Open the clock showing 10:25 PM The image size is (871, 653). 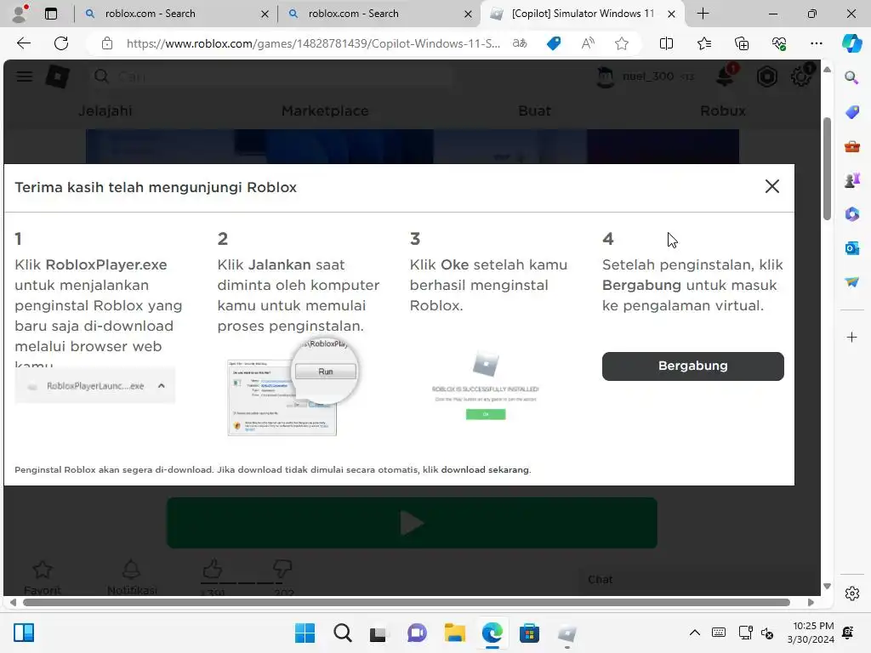tap(811, 633)
